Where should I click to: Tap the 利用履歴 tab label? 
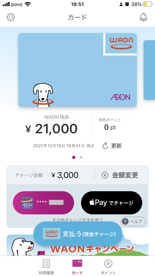pos(46,273)
